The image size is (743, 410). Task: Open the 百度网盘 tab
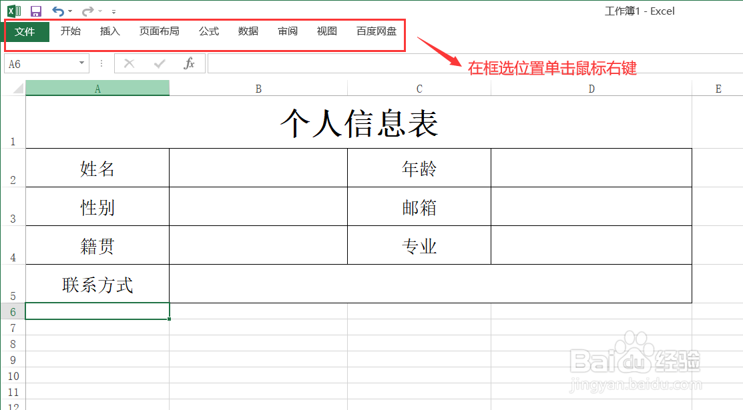pyautogui.click(x=377, y=31)
